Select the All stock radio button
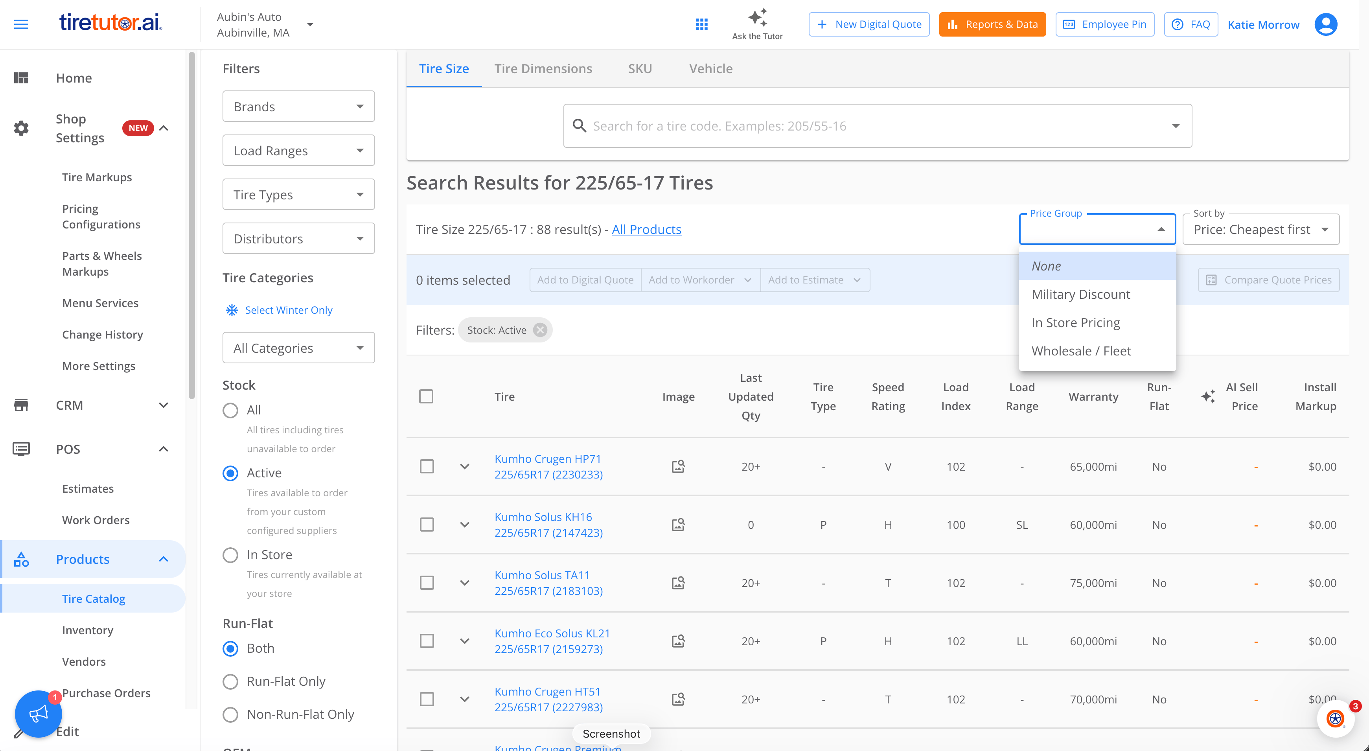Viewport: 1369px width, 751px height. 230,410
